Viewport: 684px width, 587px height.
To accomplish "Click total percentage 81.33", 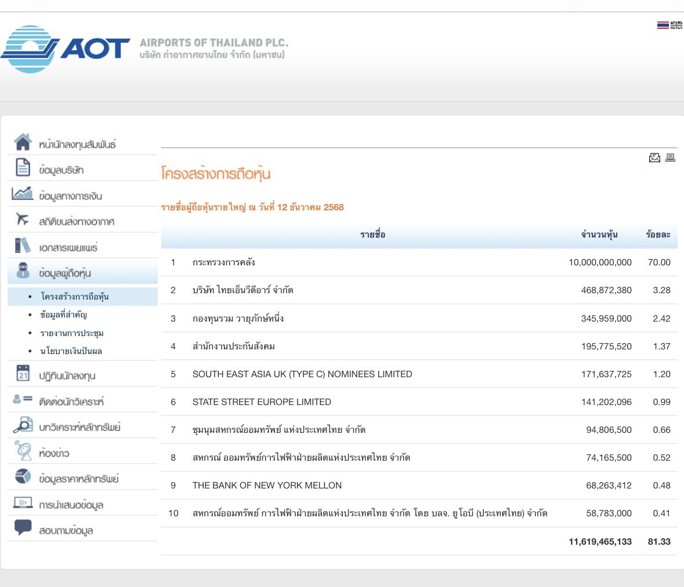I will [659, 542].
